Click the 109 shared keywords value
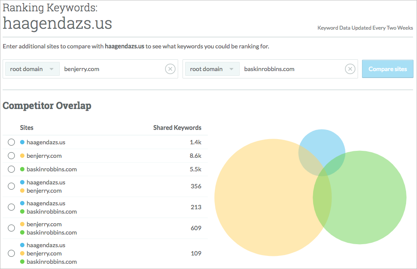This screenshot has width=417, height=269. tap(196, 253)
